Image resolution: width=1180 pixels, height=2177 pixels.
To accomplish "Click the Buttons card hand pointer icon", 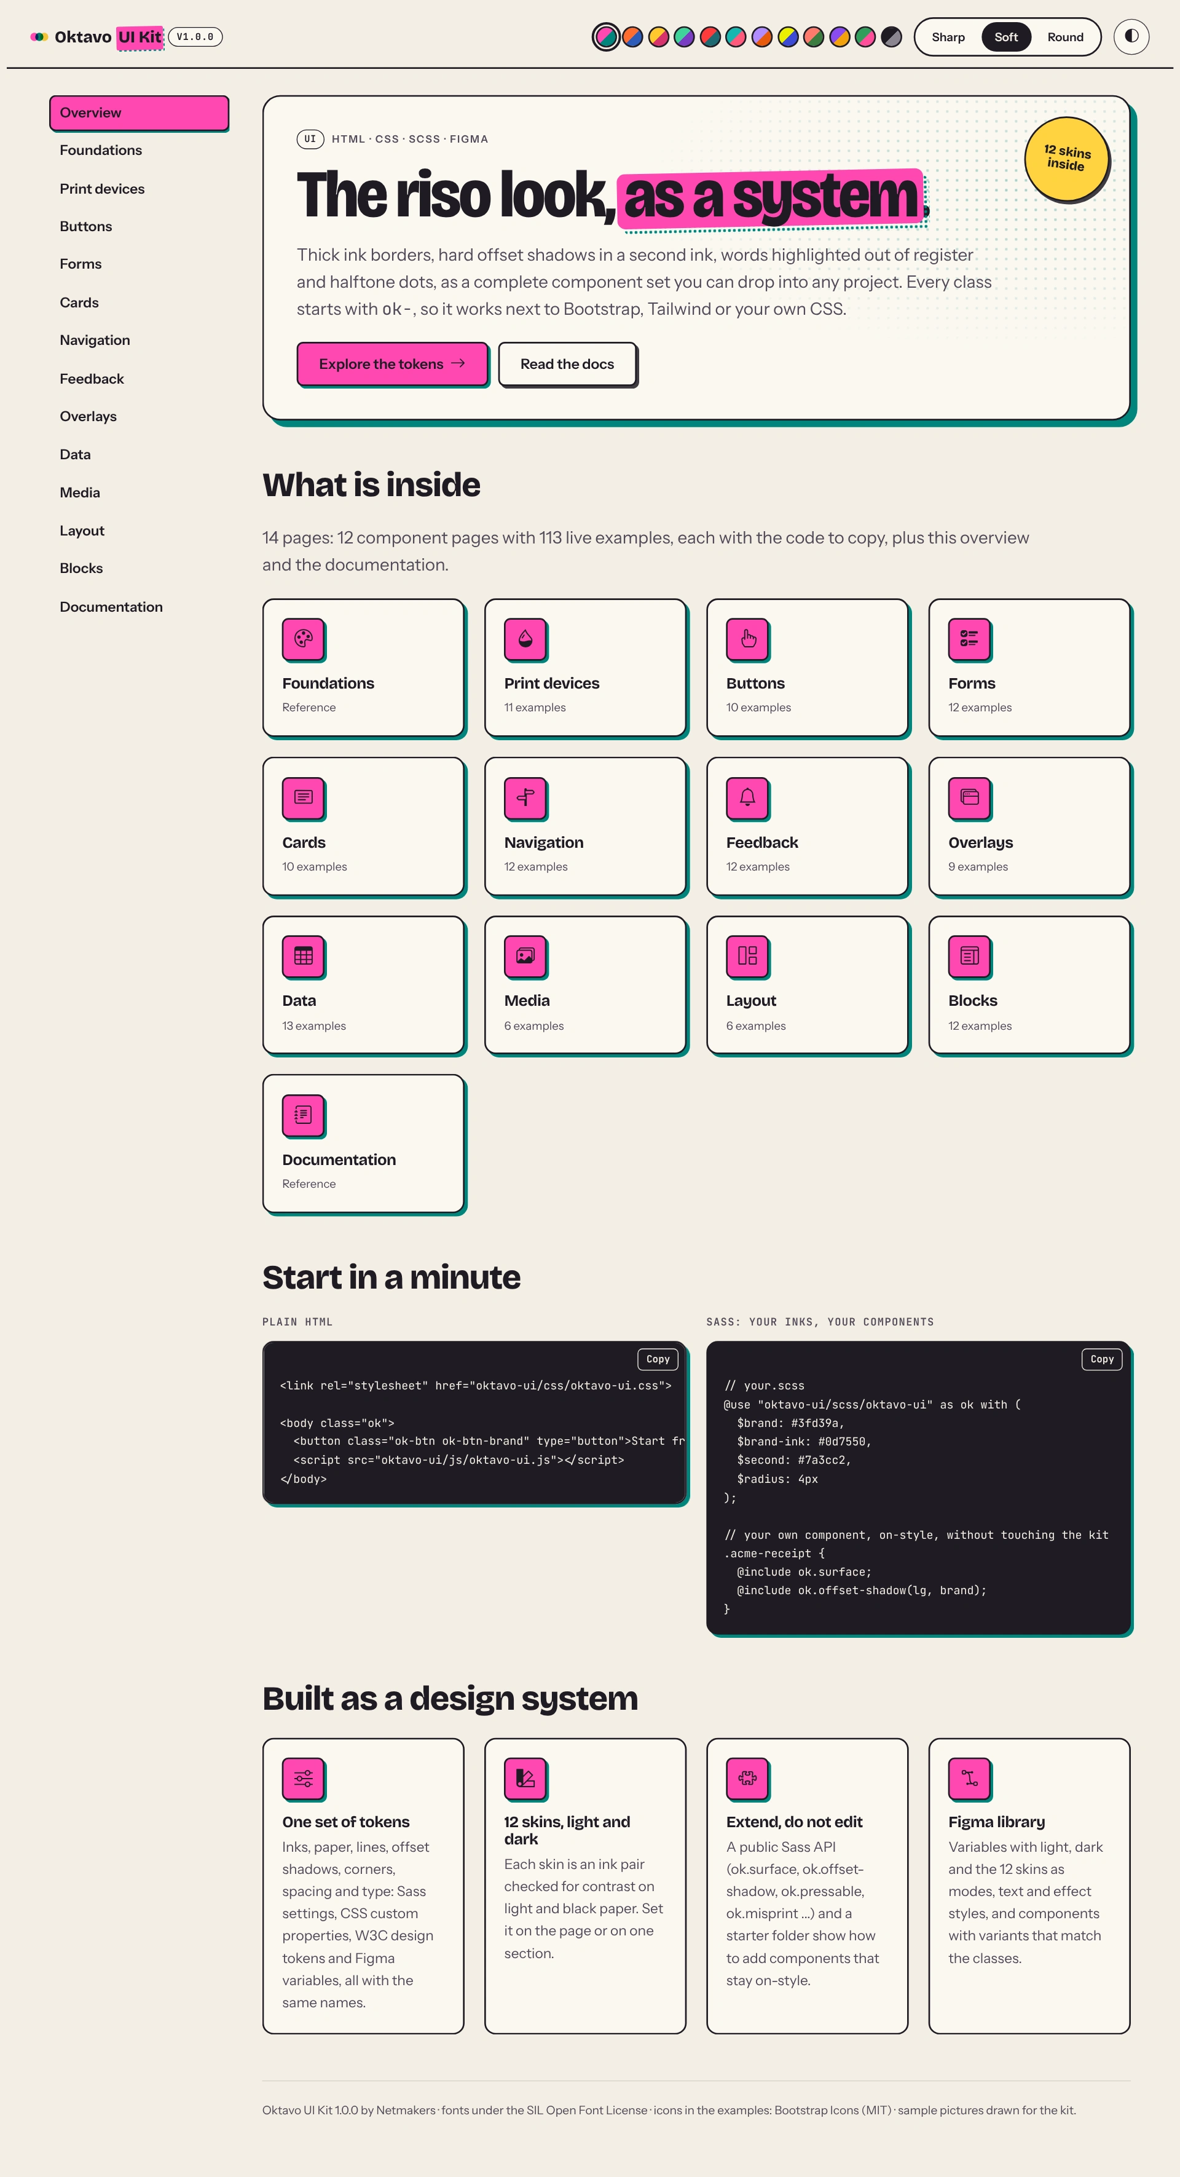I will pos(747,639).
